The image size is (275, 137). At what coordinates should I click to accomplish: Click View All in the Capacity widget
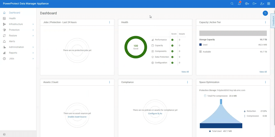pos(263,72)
